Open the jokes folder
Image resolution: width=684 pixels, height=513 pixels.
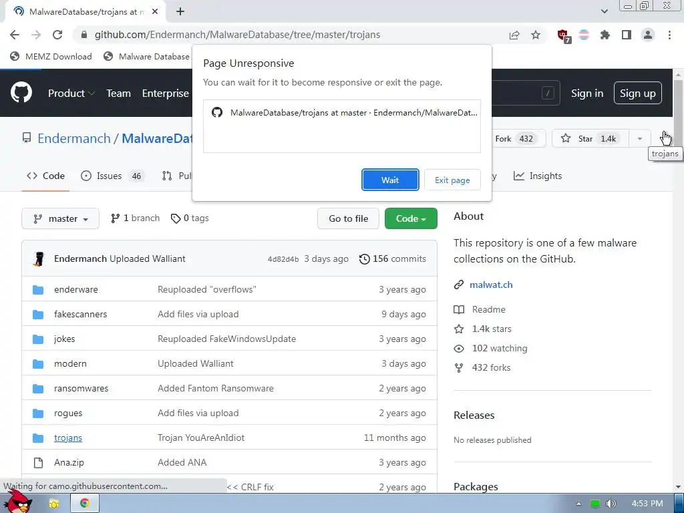(x=65, y=339)
